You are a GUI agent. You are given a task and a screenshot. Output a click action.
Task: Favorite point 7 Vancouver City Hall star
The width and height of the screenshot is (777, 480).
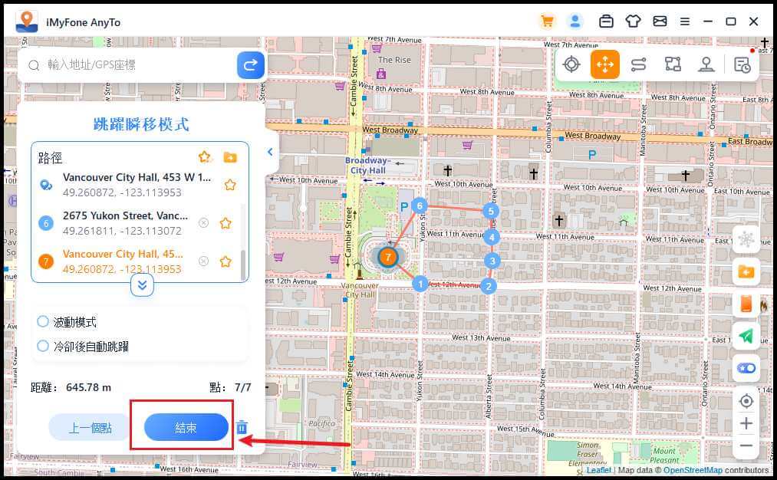point(226,261)
